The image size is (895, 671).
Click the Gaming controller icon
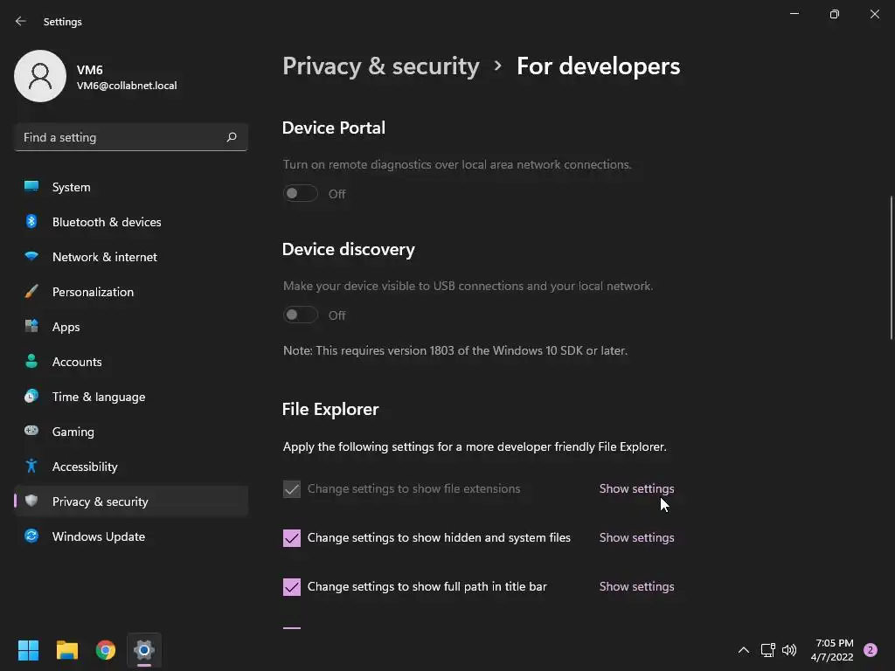click(31, 432)
